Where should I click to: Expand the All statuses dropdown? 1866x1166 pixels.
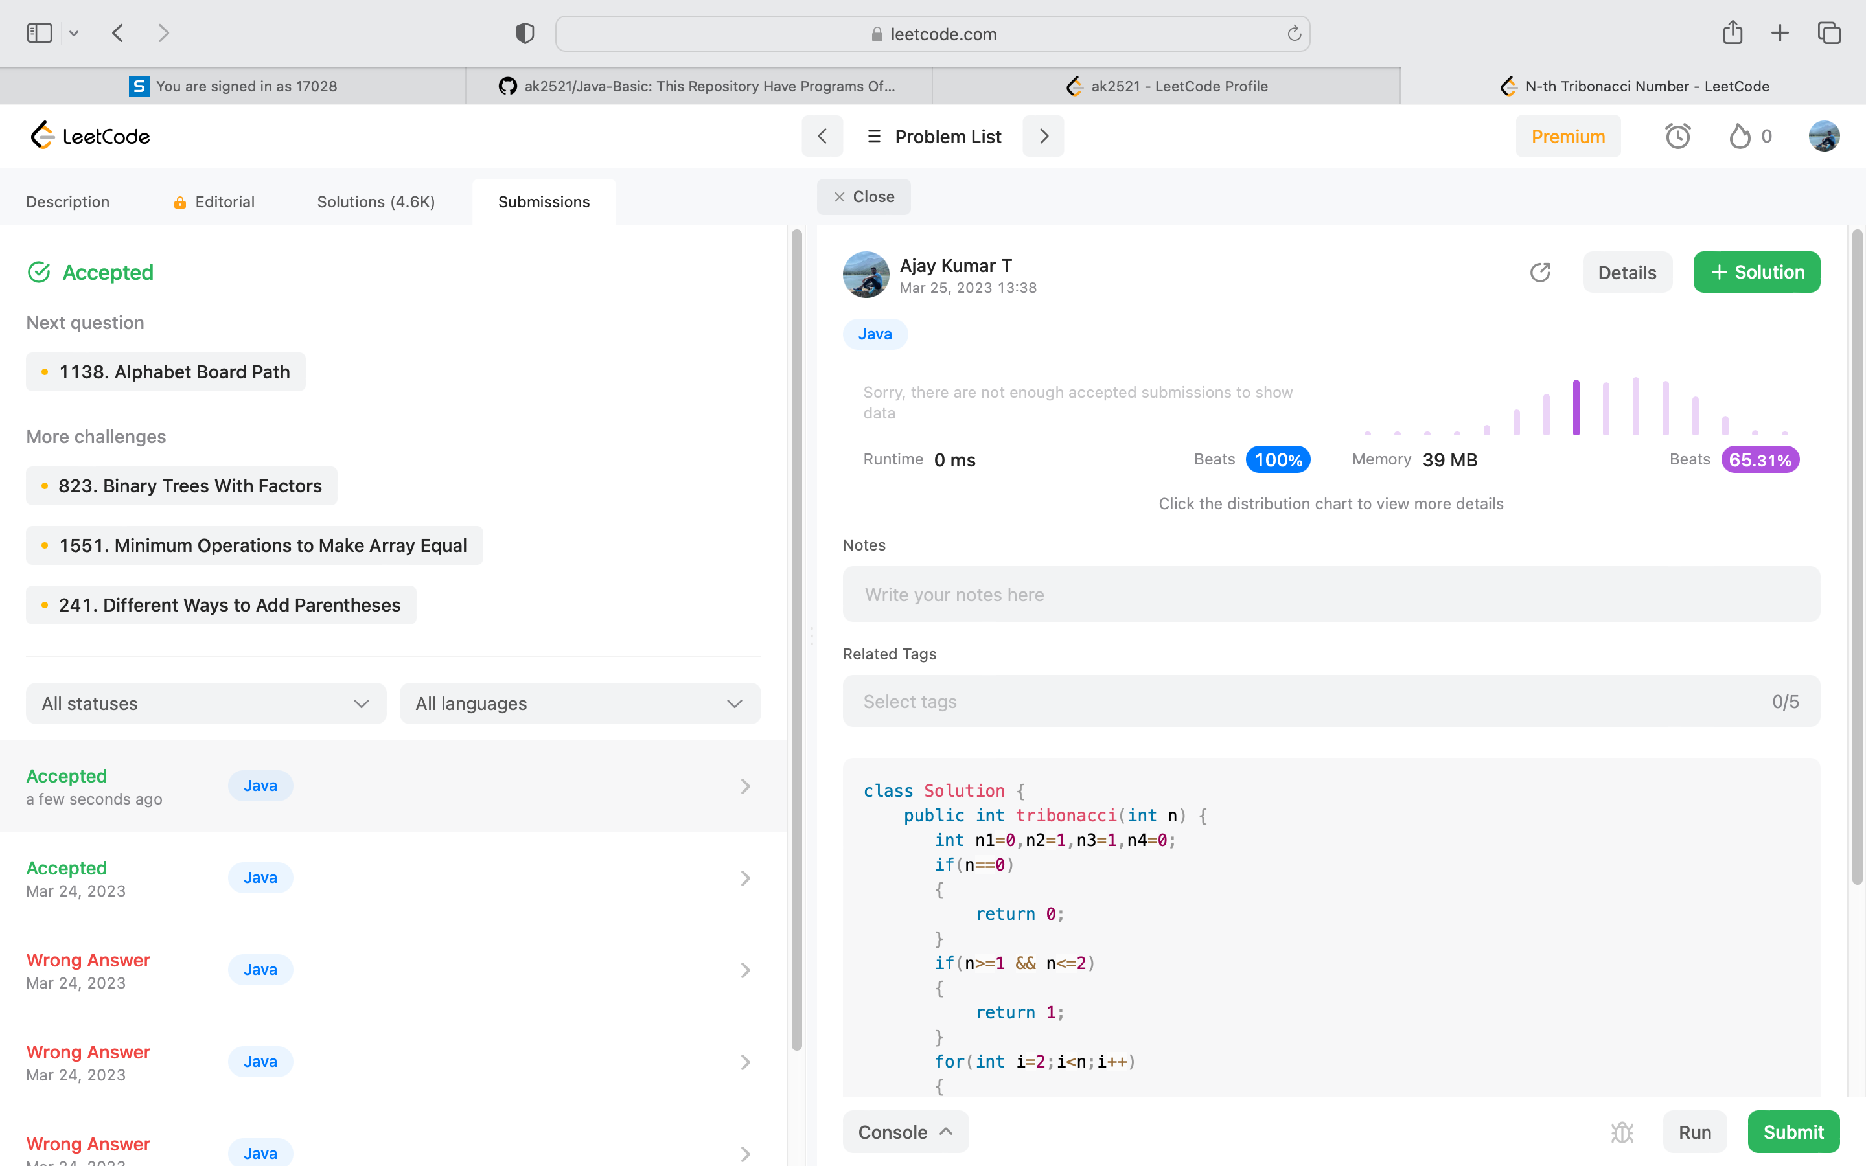click(x=206, y=703)
